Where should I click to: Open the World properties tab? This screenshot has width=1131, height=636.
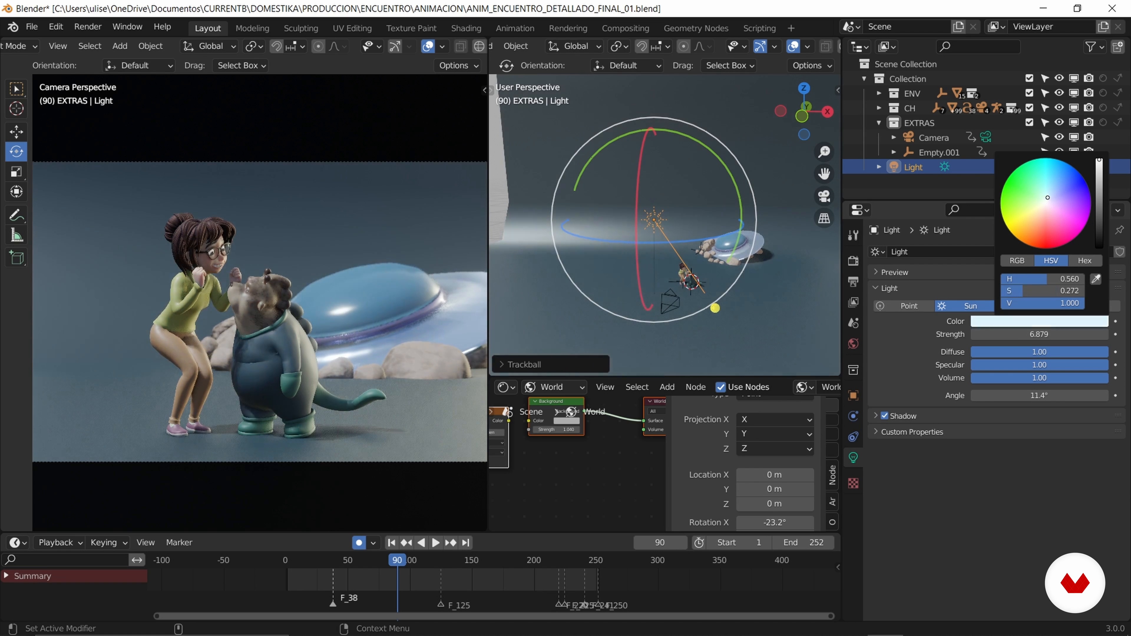(x=853, y=344)
